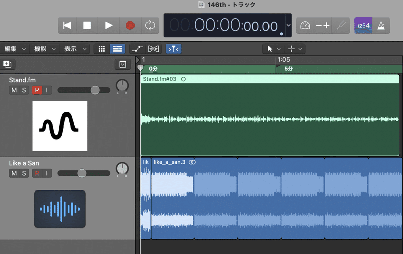Click the 0分 marker in time ruler
The width and height of the screenshot is (403, 254).
click(x=153, y=69)
